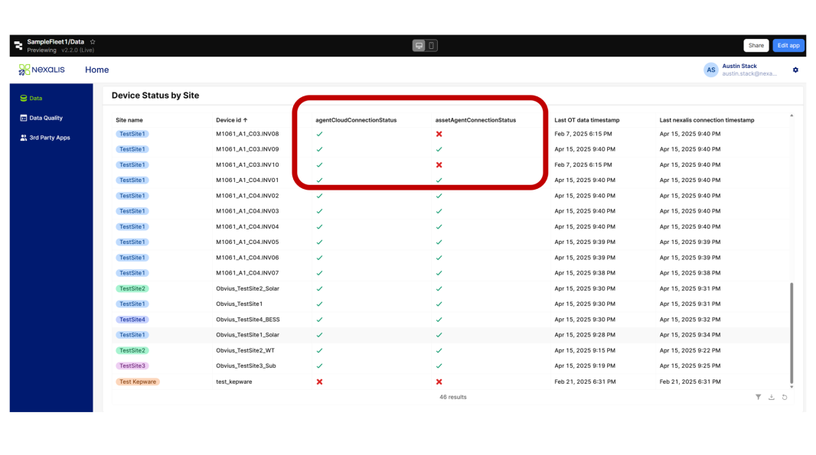Click Feb 21, 2025 6:31 PM OT data timestamp
Viewport: 816px width, 455px height.
coord(585,382)
